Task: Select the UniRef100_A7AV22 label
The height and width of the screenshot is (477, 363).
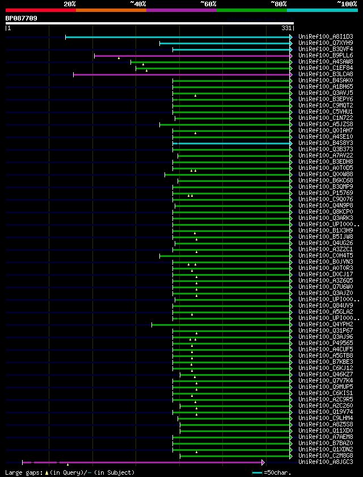Action: coord(326,155)
